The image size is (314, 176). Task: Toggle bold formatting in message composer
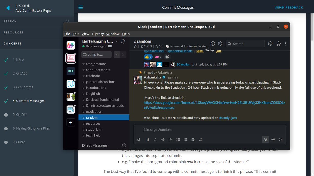coord(148,139)
